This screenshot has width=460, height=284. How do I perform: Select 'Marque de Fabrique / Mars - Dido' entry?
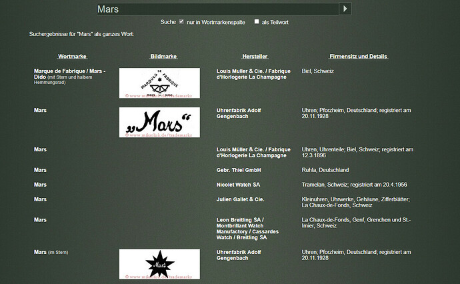[69, 77]
